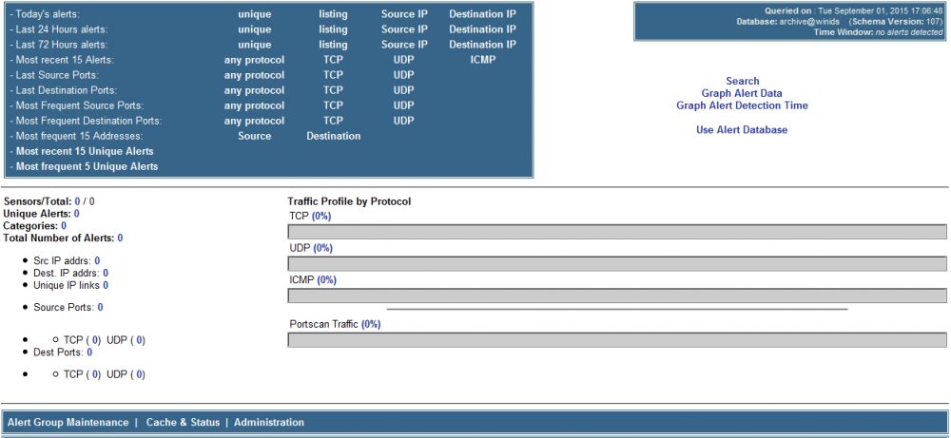Show most recent 15 ICMP alerts

tap(482, 60)
